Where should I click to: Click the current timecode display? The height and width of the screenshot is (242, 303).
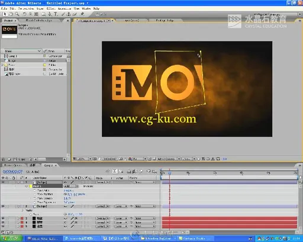tap(13, 172)
